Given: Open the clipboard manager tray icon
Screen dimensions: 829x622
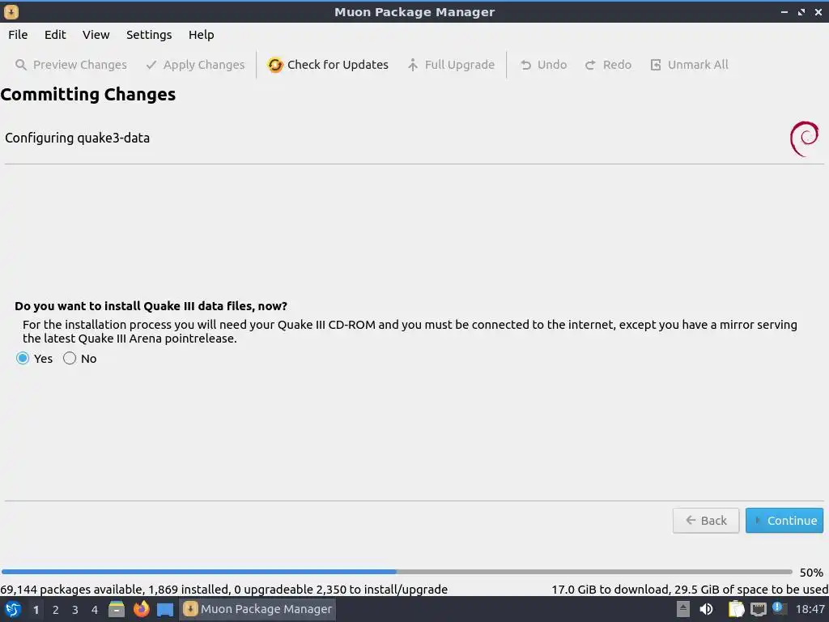Looking at the screenshot, I should (x=736, y=609).
